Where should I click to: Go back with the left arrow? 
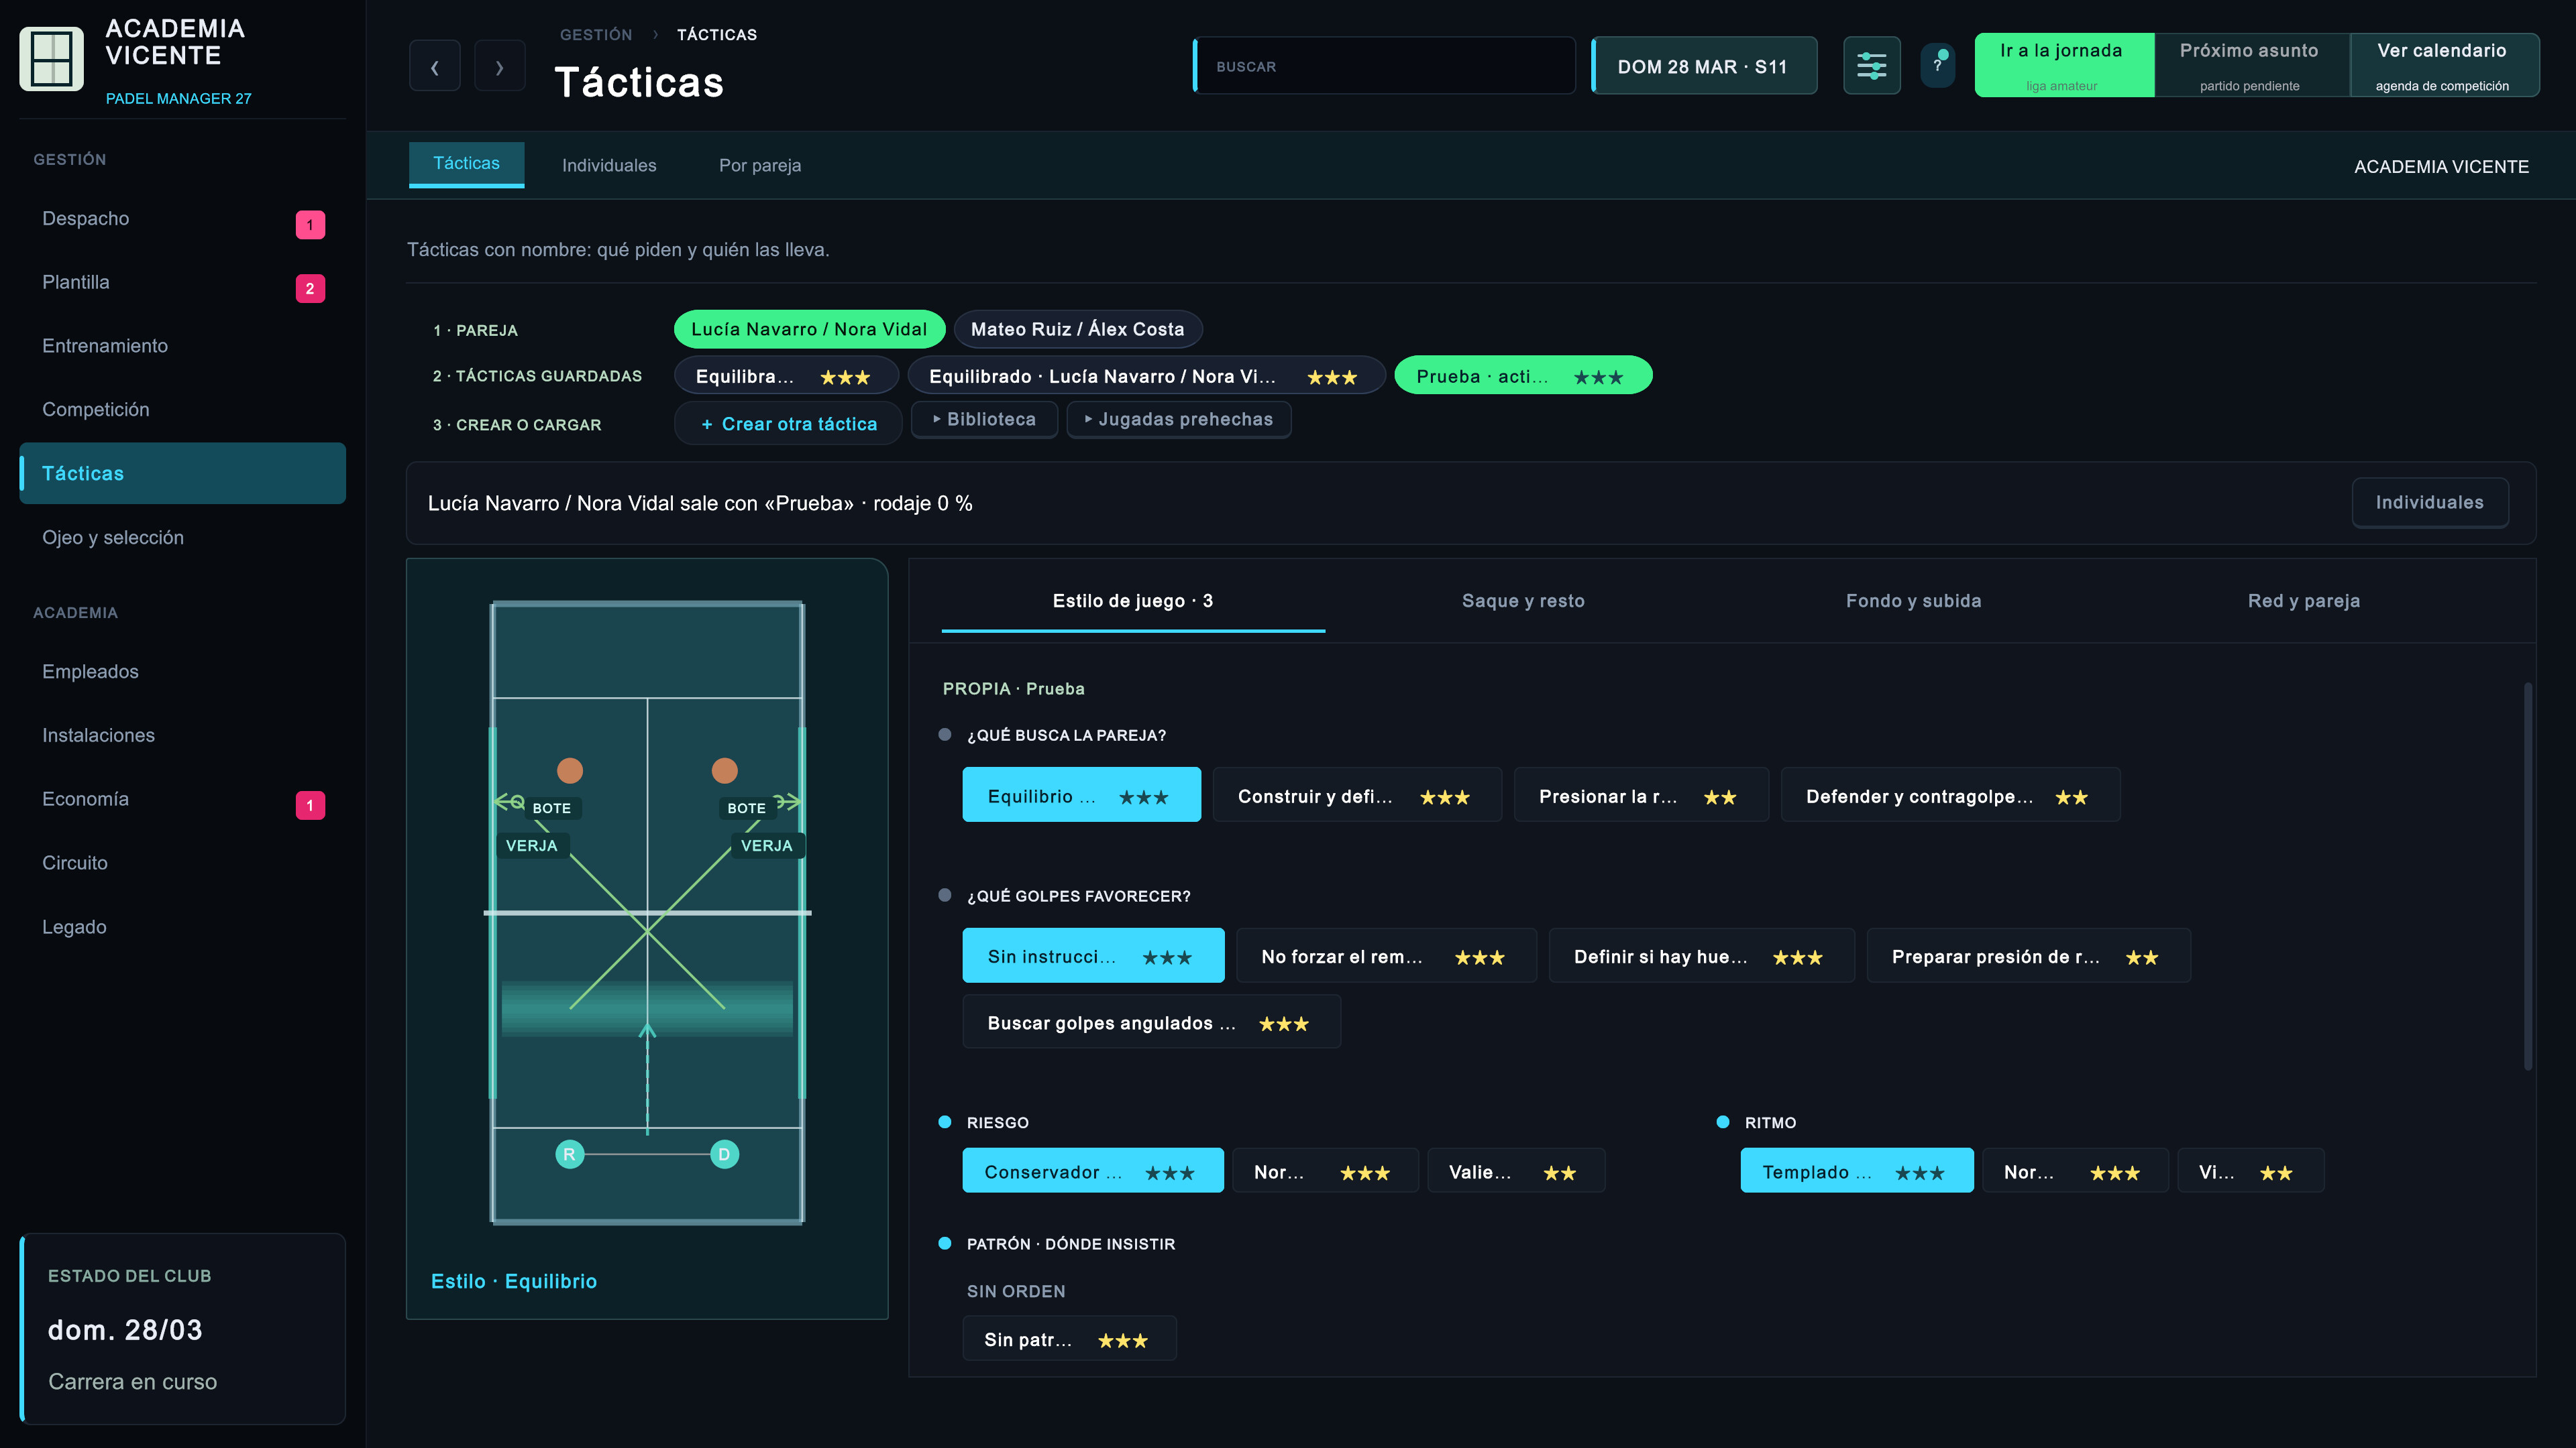[435, 67]
